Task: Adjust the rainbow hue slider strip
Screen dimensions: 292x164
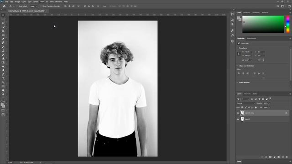Action: coord(288,24)
